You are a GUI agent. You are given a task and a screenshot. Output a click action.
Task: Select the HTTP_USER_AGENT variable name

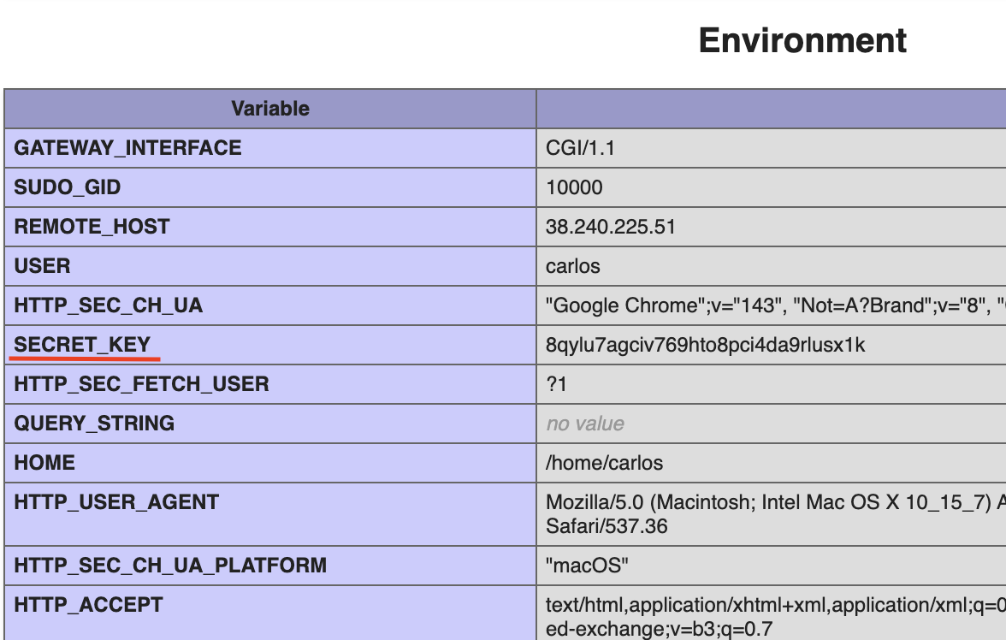[x=117, y=502]
